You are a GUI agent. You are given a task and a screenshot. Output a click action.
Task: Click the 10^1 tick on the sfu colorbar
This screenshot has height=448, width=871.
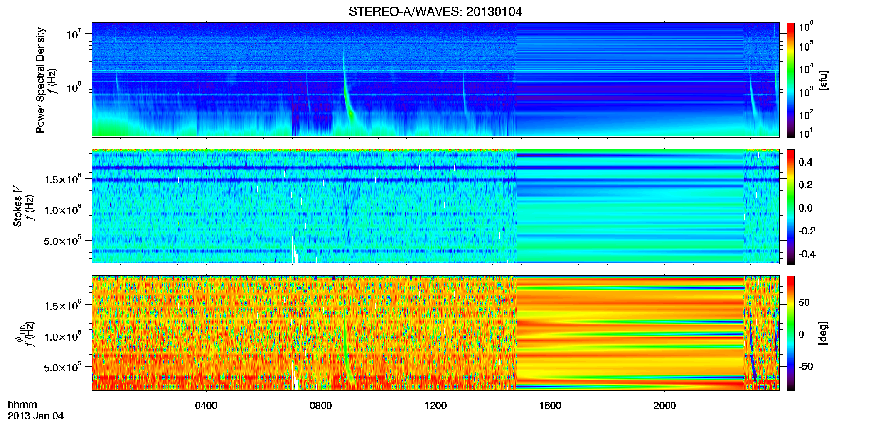point(806,134)
